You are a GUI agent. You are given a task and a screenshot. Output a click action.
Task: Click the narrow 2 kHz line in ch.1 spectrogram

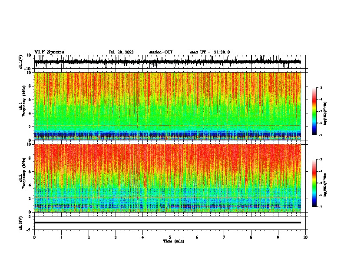point(168,126)
